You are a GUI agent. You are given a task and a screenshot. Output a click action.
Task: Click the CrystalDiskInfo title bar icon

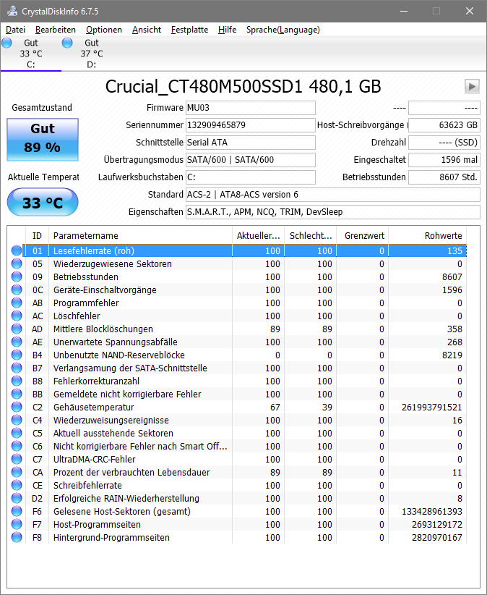point(12,11)
